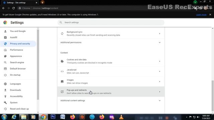
Task: Click the Pop-ups external-link icon
Action: tap(62, 92)
